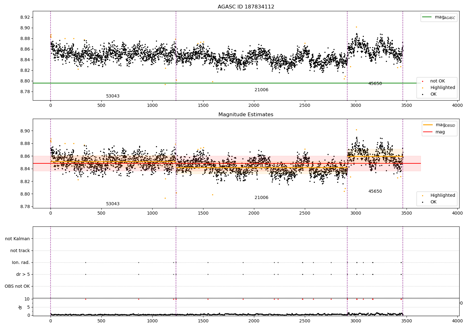This screenshot has width=468, height=328.
Task: Click the 'dr > 5' axis label
Action: pos(23,274)
